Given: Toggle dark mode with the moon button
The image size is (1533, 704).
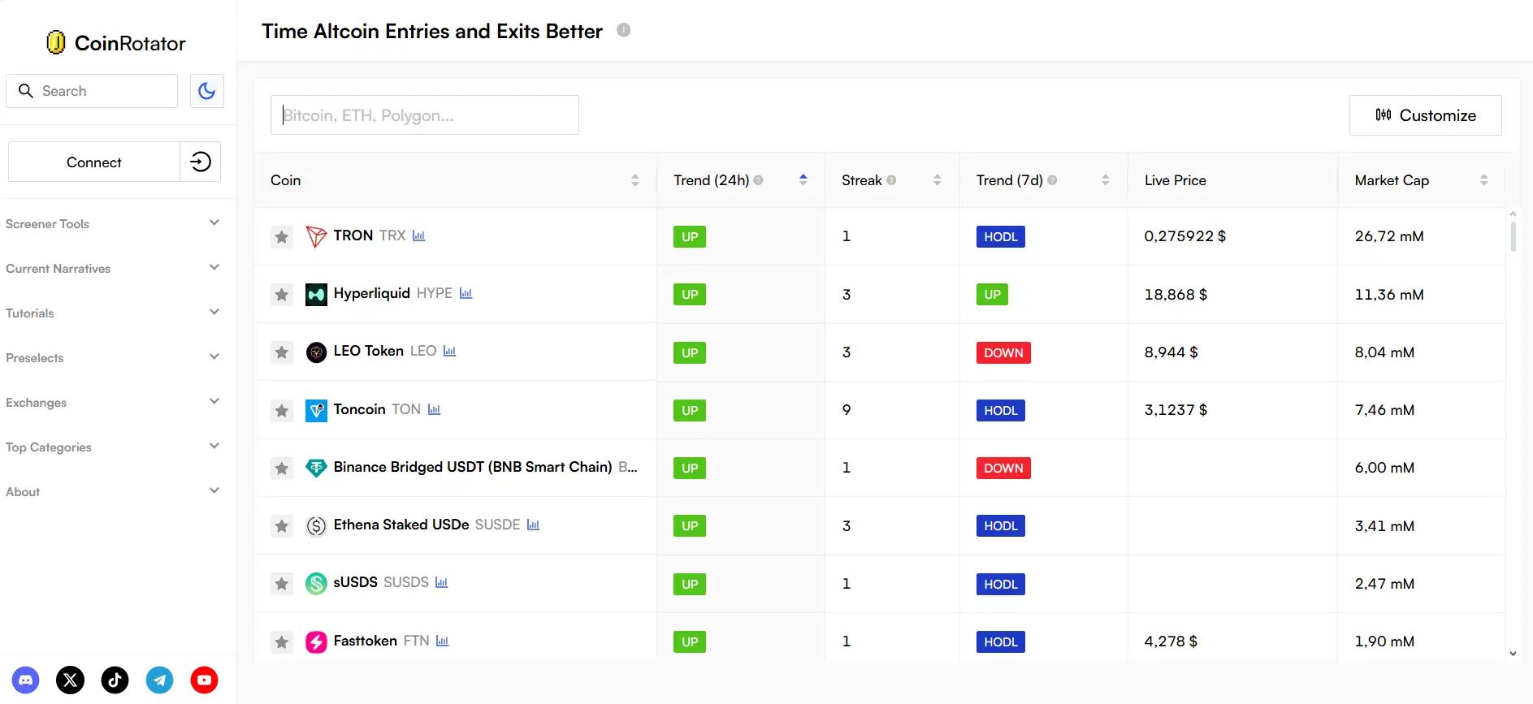Looking at the screenshot, I should tap(207, 91).
